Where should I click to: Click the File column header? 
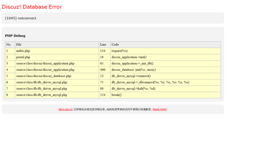tap(57, 45)
